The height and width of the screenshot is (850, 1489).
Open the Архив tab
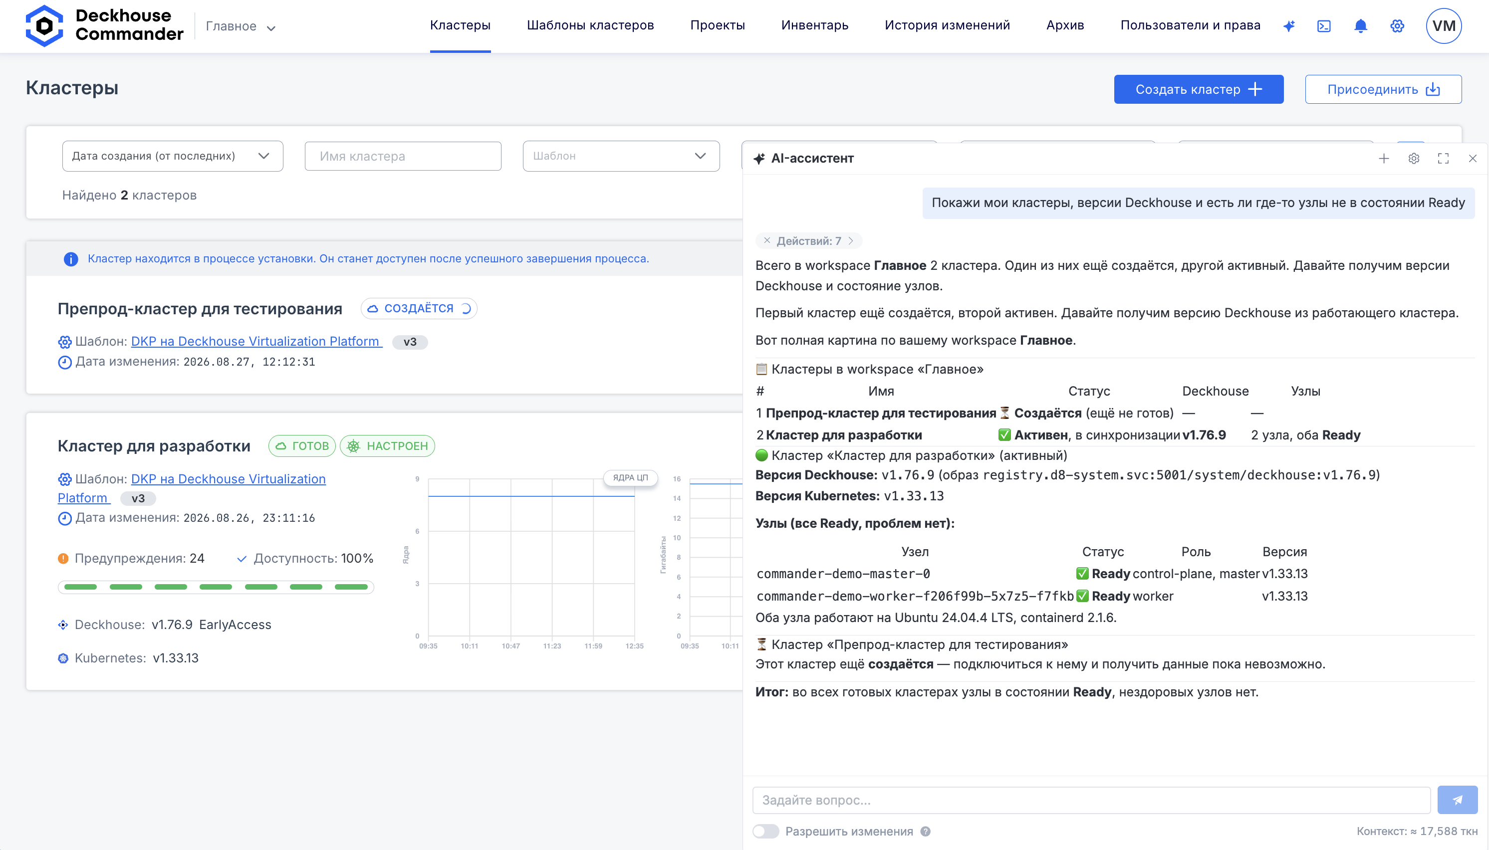(x=1065, y=25)
